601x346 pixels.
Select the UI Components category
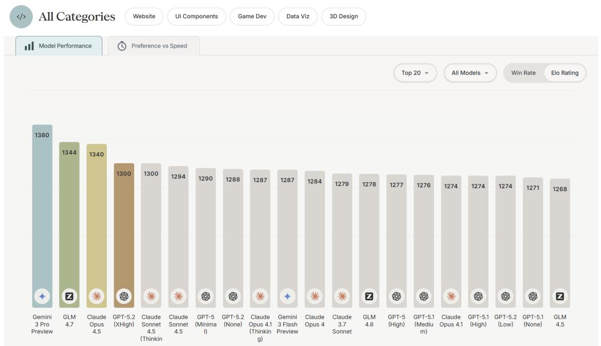(196, 17)
